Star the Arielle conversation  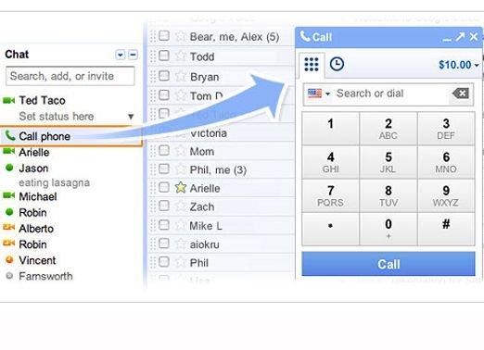coord(181,188)
